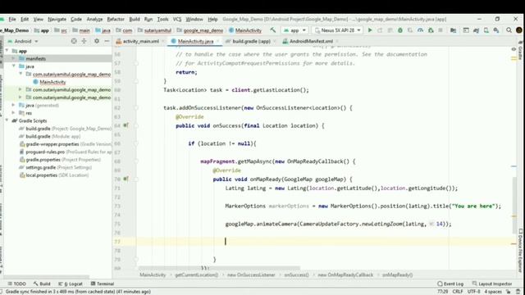Open the VCS menu
Screen dimensions: 525x295
coord(177,19)
